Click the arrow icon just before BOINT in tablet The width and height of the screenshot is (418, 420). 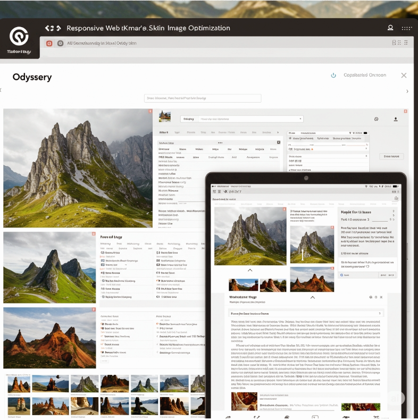pos(225,191)
